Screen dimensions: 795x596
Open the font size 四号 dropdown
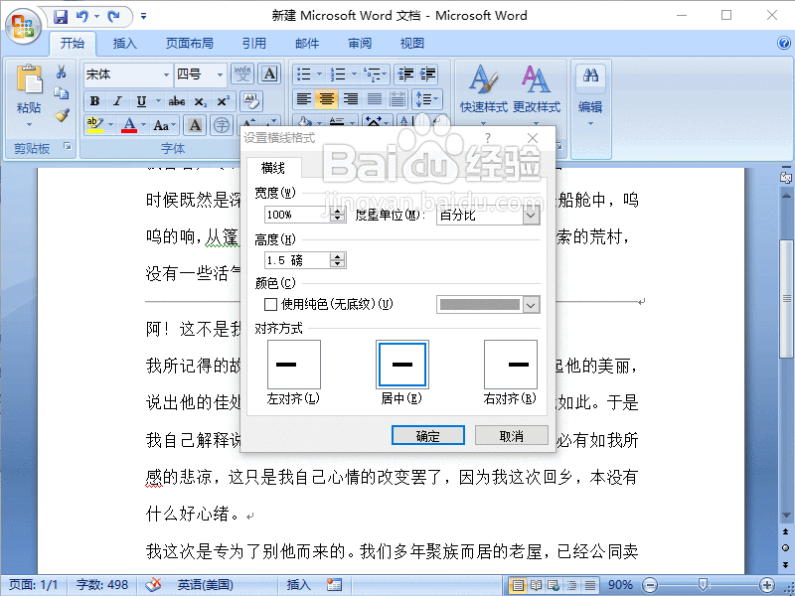[x=220, y=75]
